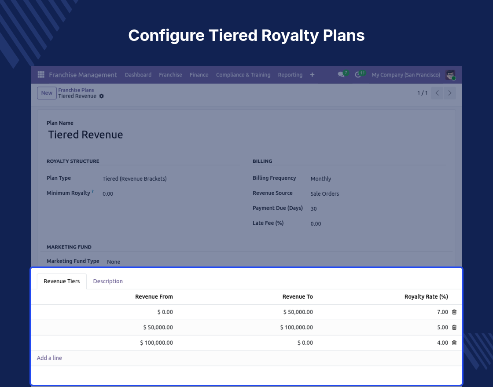Go back to Franchise Plans breadcrumb
This screenshot has height=387, width=493.
76,90
